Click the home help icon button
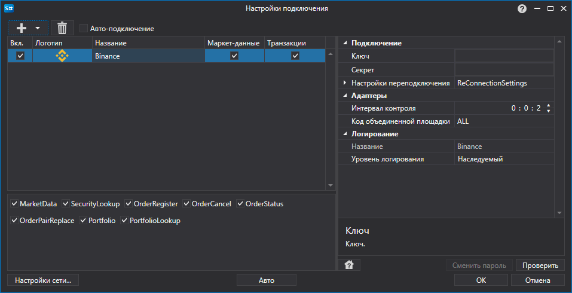Image resolution: width=572 pixels, height=293 pixels. point(349,265)
